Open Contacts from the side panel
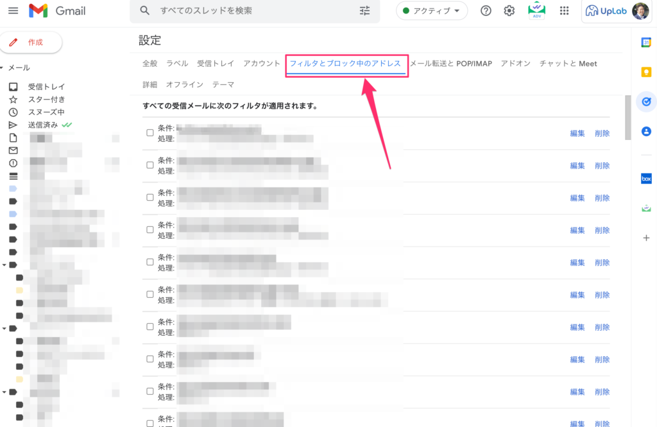This screenshot has width=657, height=427. point(647,131)
